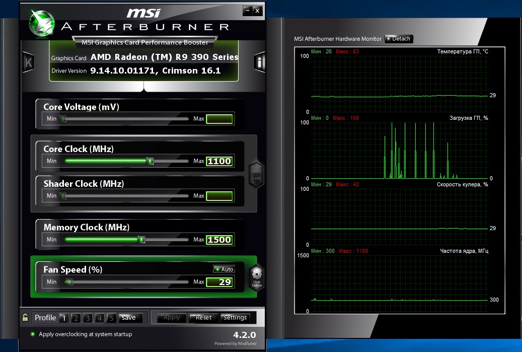Click the profile lock icon

tap(25, 317)
